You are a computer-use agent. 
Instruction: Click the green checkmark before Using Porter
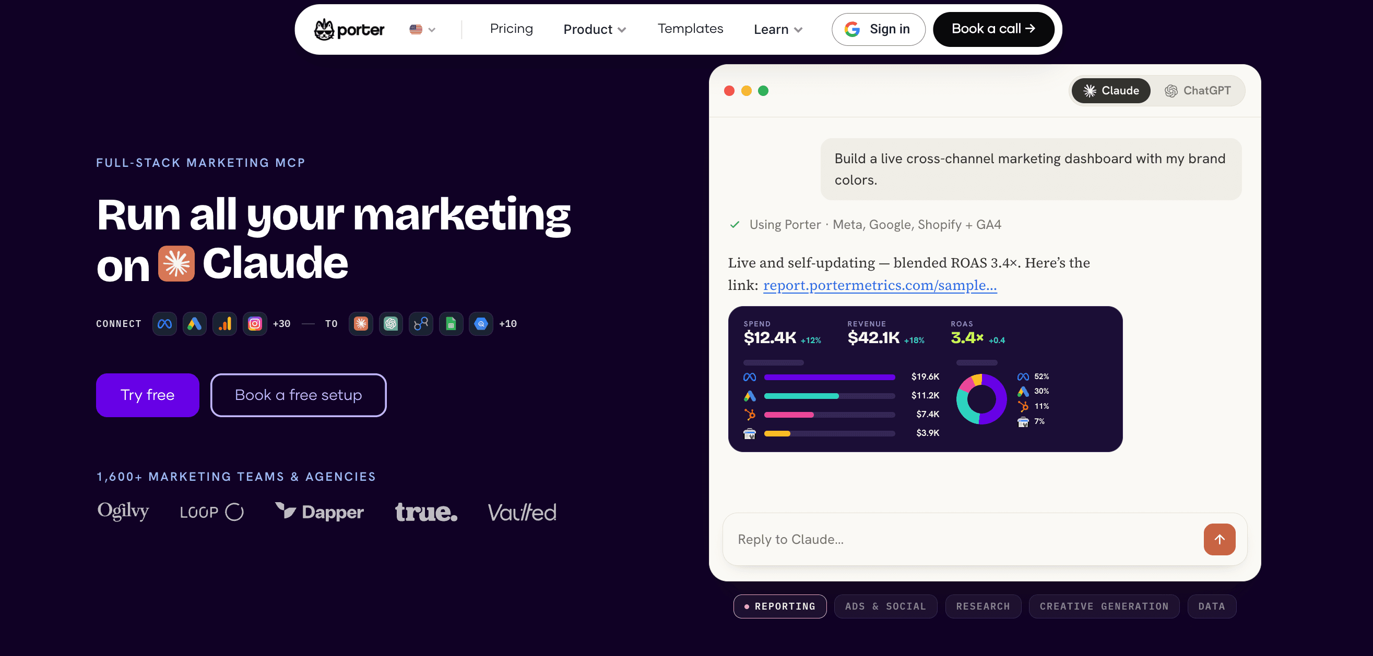(x=735, y=225)
